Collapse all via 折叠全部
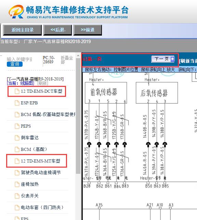Viewport: 197px width, 220px height. (x=67, y=60)
